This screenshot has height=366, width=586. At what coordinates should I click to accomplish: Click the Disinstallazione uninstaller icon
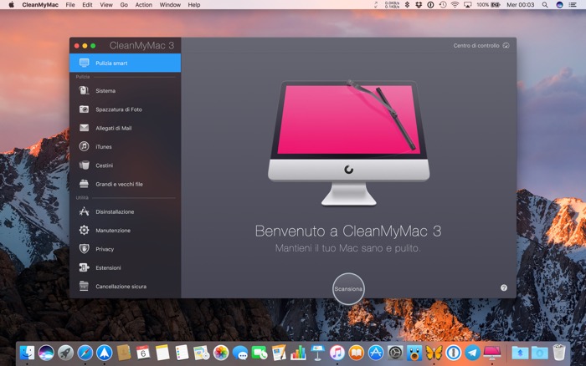[84, 211]
